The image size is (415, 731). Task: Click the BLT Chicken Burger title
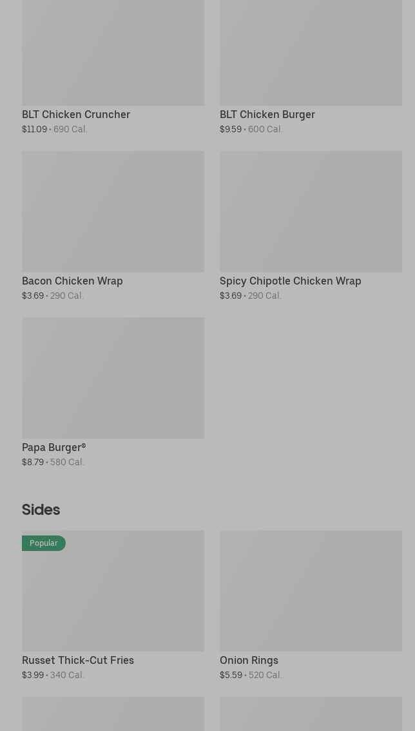tap(267, 115)
